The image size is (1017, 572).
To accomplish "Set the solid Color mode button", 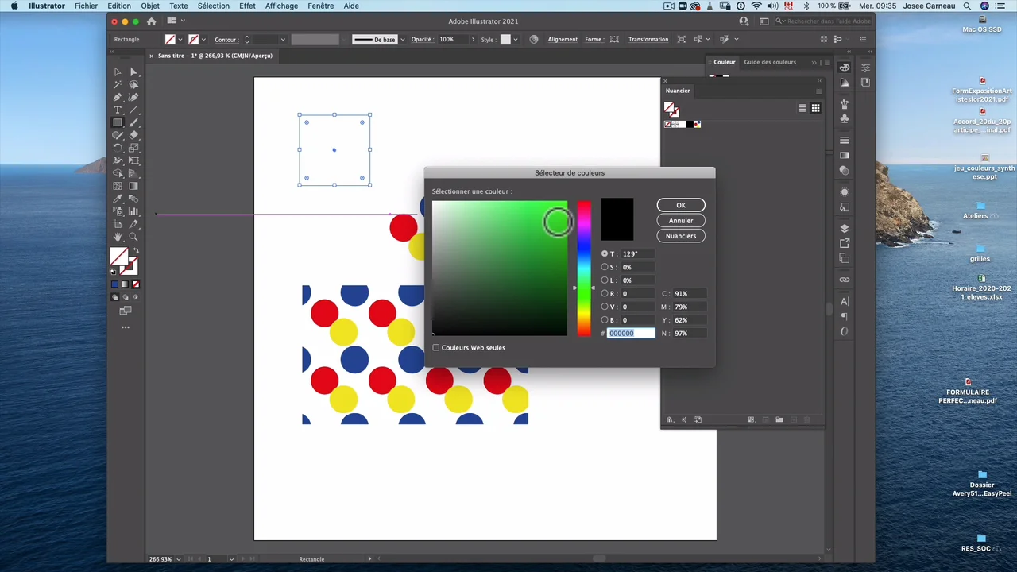I will tap(114, 284).
